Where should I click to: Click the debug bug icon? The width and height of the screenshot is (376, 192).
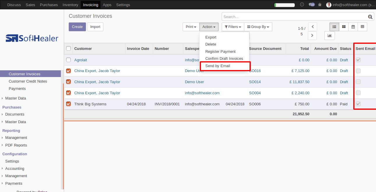(x=320, y=5)
